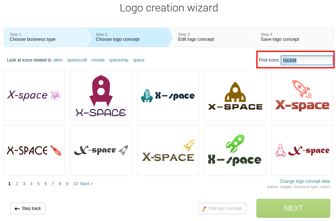The height and width of the screenshot is (221, 336).
Task: Open Change logo concept data link
Action: (x=305, y=181)
